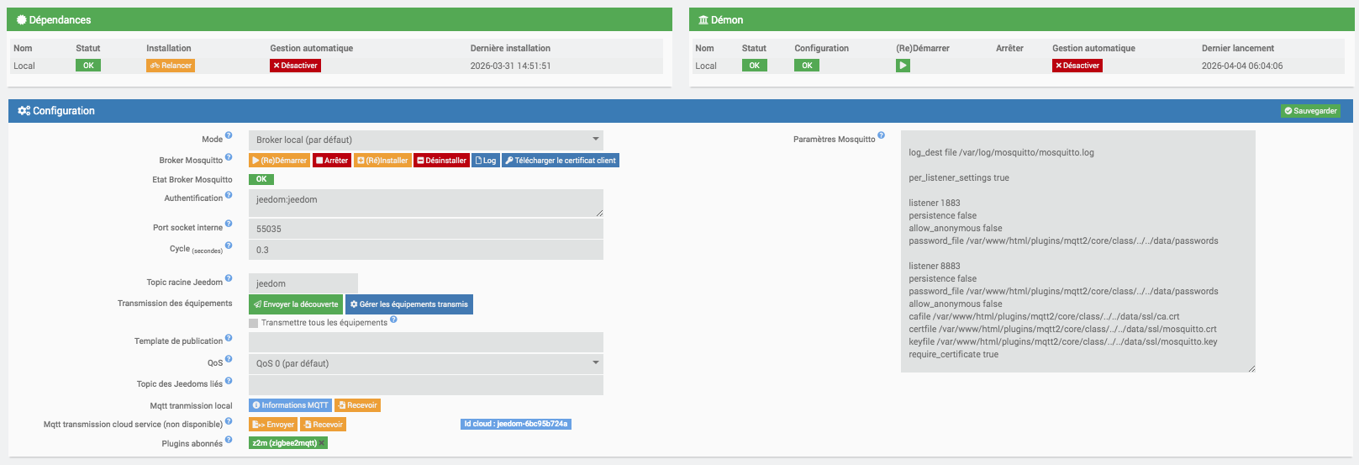Relaunch dependencies installation with Relancer
Image resolution: width=1359 pixels, height=465 pixels.
(x=171, y=66)
